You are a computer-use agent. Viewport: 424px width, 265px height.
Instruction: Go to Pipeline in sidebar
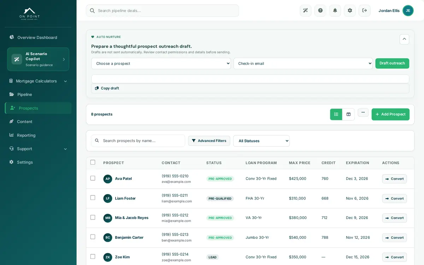click(x=38, y=95)
